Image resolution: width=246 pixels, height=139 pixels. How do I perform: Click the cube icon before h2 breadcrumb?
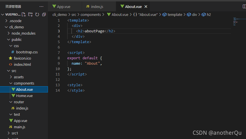click(204, 14)
